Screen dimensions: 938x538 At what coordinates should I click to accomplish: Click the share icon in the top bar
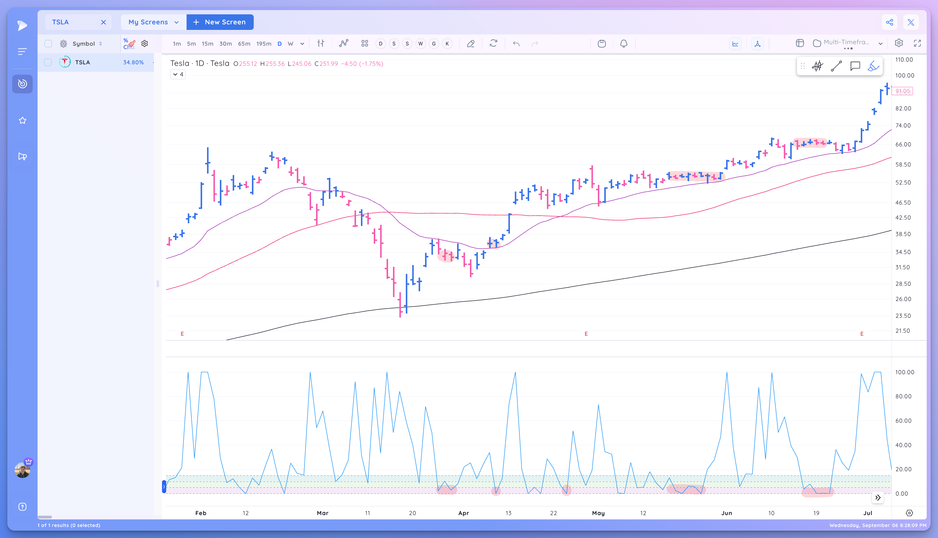pyautogui.click(x=889, y=22)
